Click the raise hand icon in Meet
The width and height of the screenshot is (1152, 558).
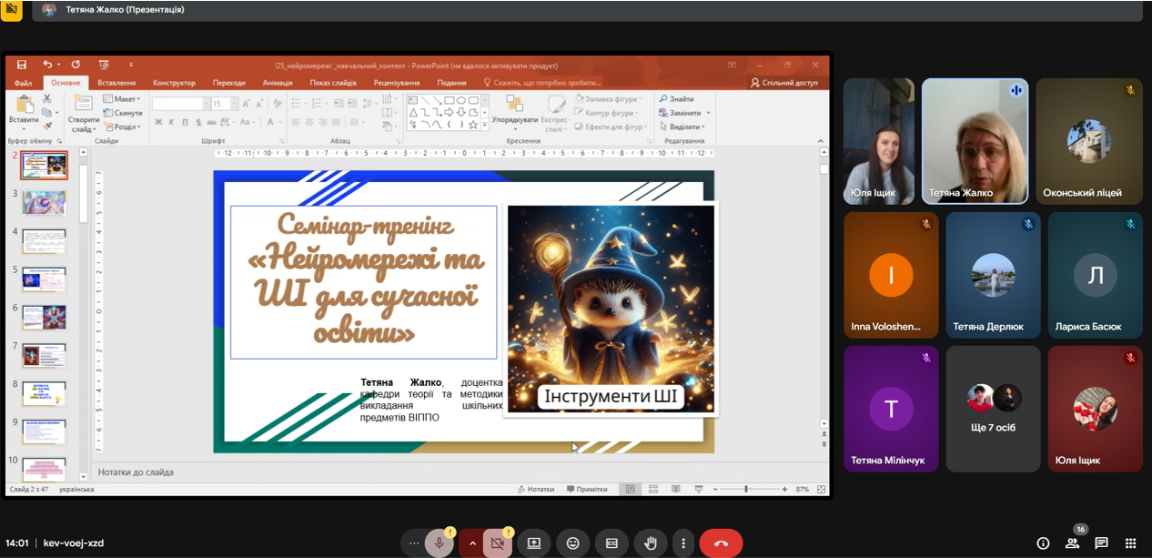[650, 543]
